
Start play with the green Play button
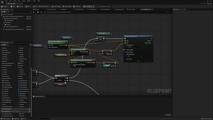(x=84, y=6)
